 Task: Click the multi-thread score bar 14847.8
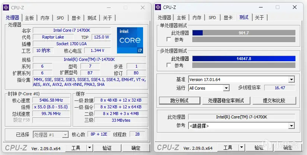244,59
